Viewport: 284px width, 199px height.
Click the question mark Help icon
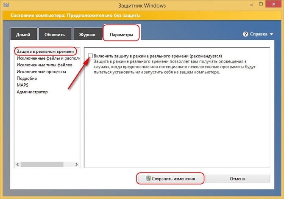coord(245,34)
